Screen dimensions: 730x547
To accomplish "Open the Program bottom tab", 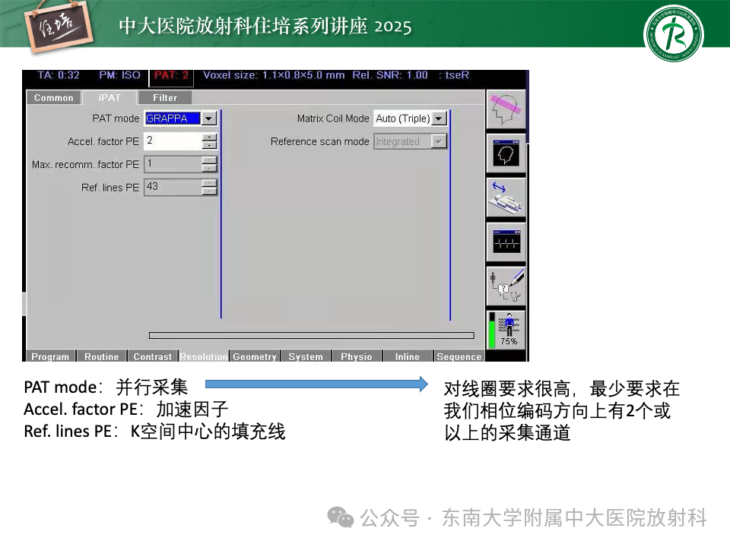I will [x=50, y=356].
